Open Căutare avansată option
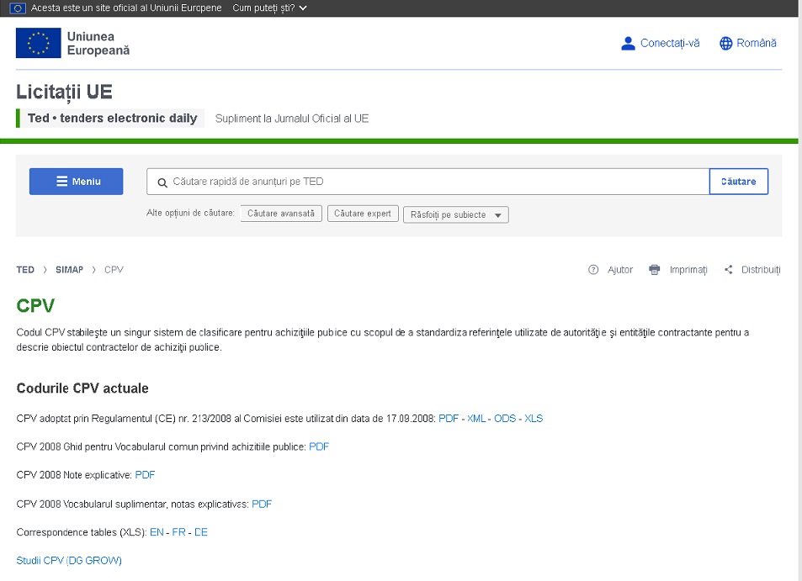802x581 pixels. [x=281, y=214]
